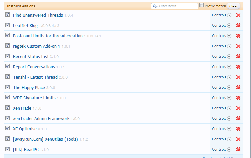Open the Find Unanswered Threads add-on link

point(38,15)
